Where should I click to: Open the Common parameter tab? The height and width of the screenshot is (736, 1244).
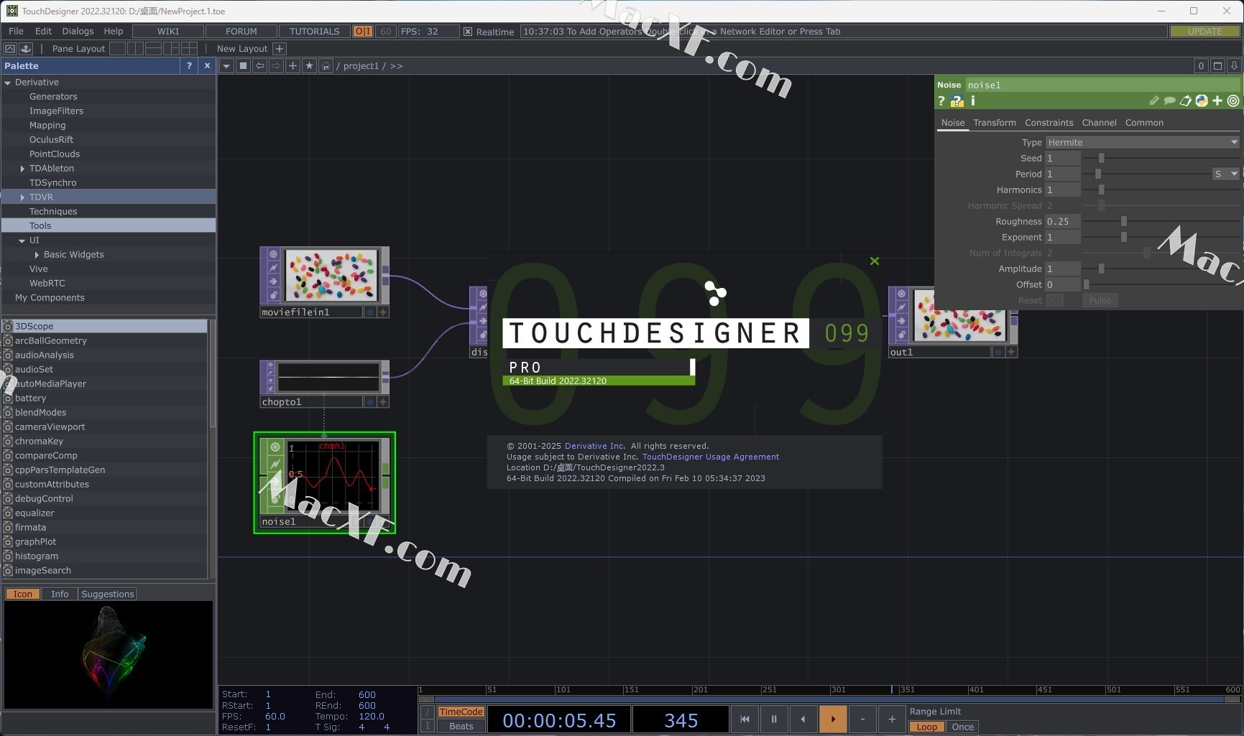coord(1144,123)
